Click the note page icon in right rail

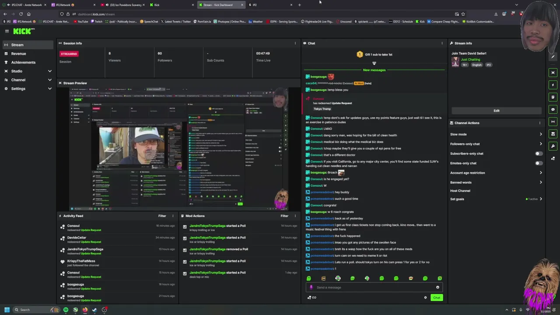pos(553,97)
